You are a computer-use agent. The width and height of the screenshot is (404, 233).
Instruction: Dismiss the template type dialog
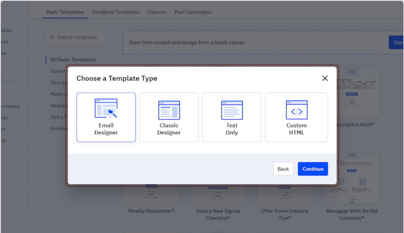[325, 78]
